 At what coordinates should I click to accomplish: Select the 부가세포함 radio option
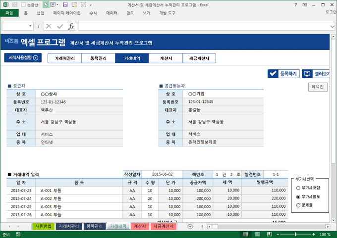(298, 188)
